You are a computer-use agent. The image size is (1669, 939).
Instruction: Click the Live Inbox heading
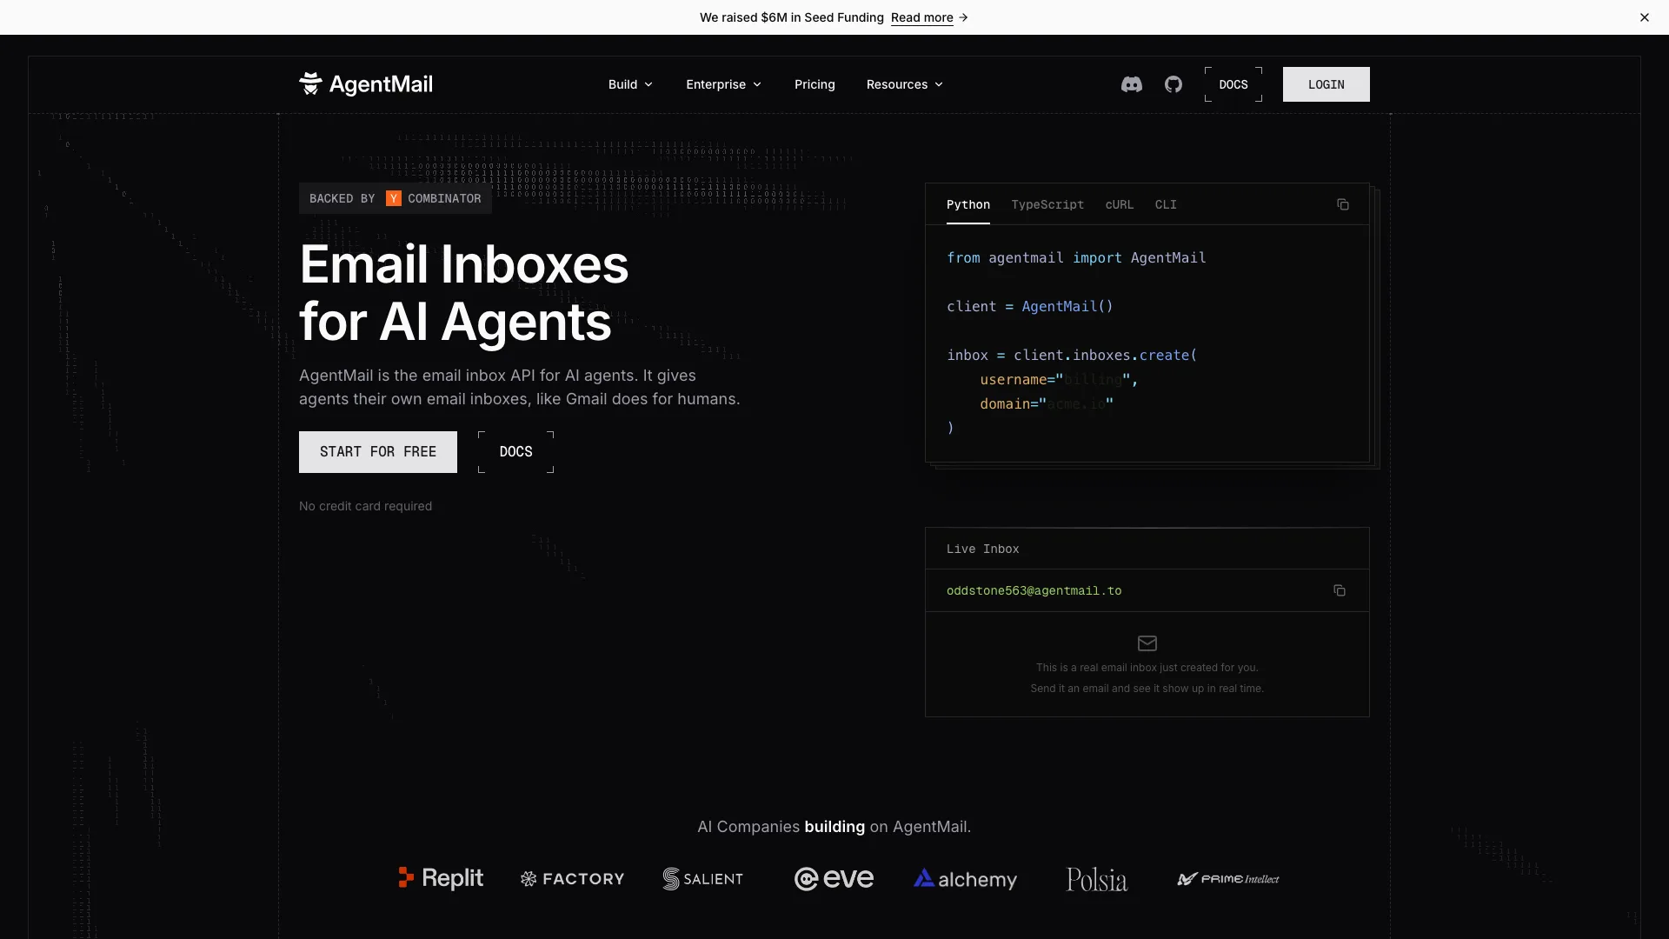982,549
